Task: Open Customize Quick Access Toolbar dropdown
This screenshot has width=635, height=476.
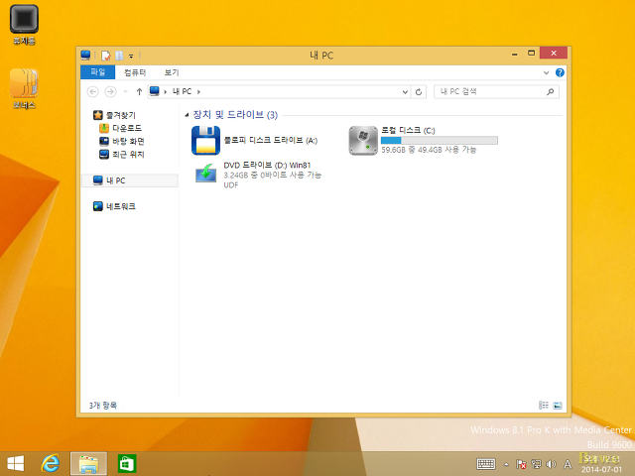Action: 131,56
